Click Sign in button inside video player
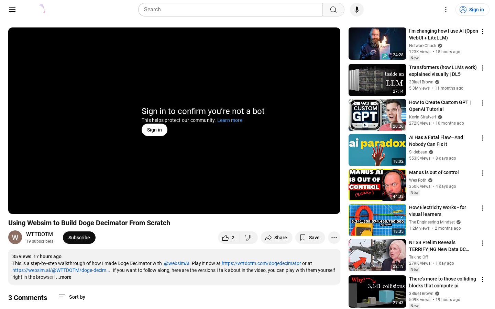 (x=154, y=130)
